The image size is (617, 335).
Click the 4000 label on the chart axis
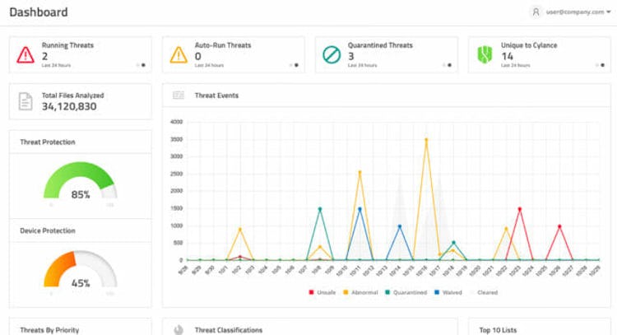coord(176,122)
